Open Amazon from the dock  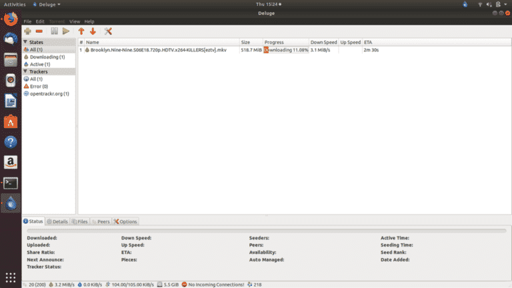coord(11,162)
